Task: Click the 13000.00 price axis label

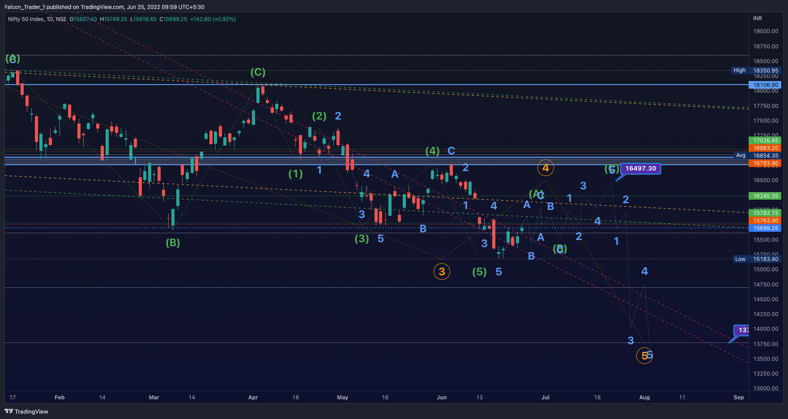Action: tap(766, 389)
